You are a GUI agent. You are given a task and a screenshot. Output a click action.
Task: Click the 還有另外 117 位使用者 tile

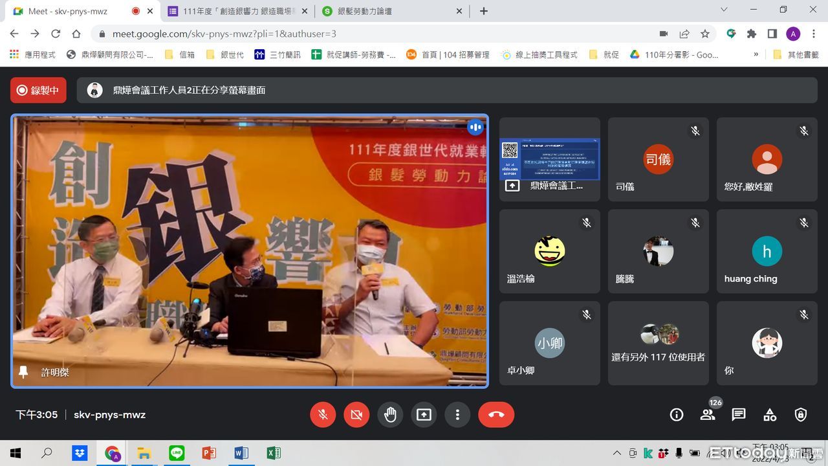[658, 343]
